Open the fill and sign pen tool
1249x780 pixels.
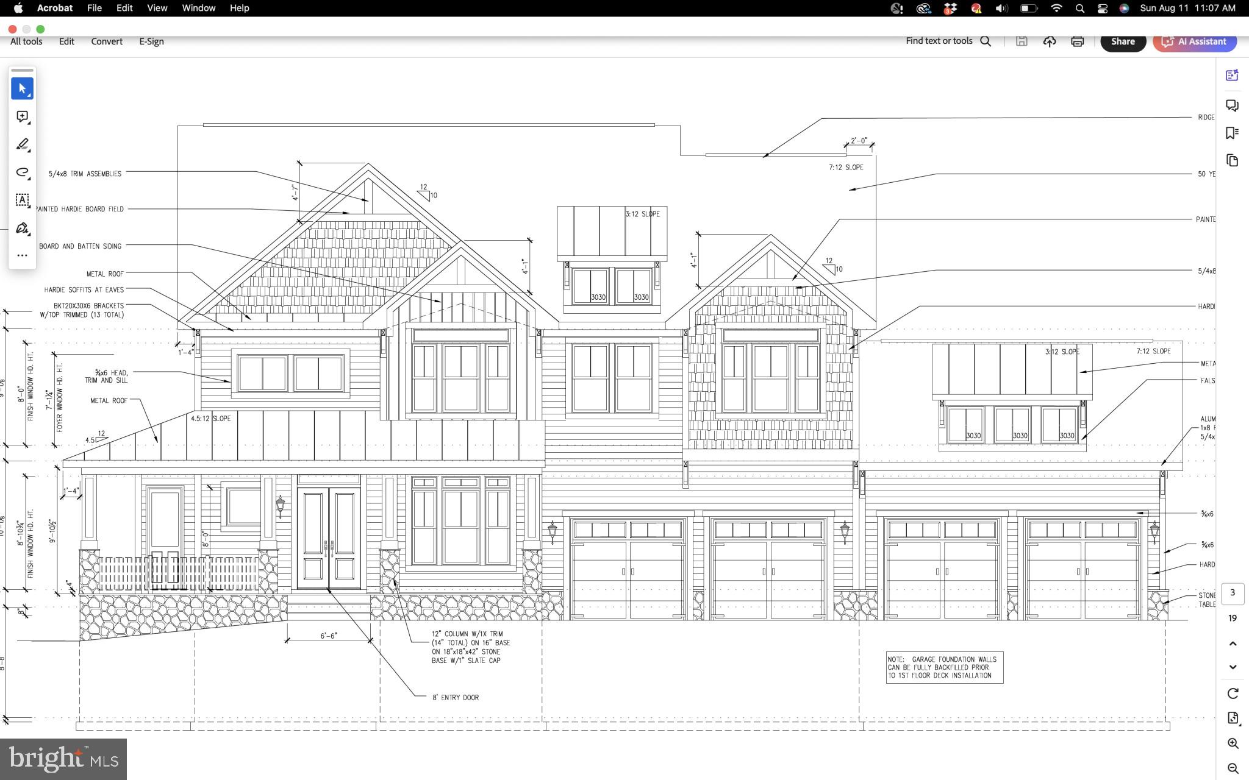22,228
